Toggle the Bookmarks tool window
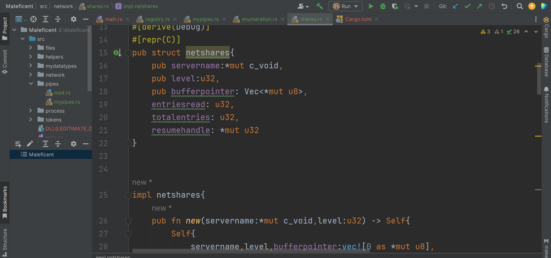The image size is (551, 258). 5,202
